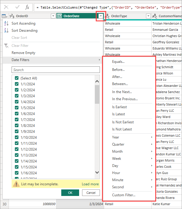
Task: Uncheck the 1/8/2024 date checkbox
Action: (17, 125)
